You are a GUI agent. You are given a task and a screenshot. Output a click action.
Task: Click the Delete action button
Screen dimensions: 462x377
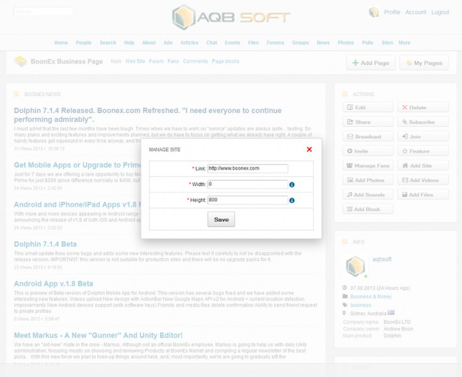pos(423,107)
